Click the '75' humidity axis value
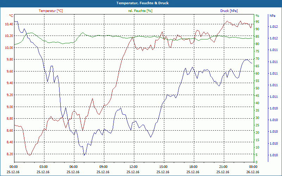Viewport: 282px width, 176px height. [257, 51]
